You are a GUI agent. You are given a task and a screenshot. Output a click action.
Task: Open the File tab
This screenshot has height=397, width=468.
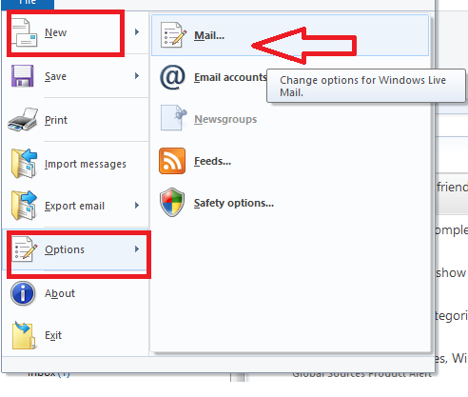(x=28, y=3)
